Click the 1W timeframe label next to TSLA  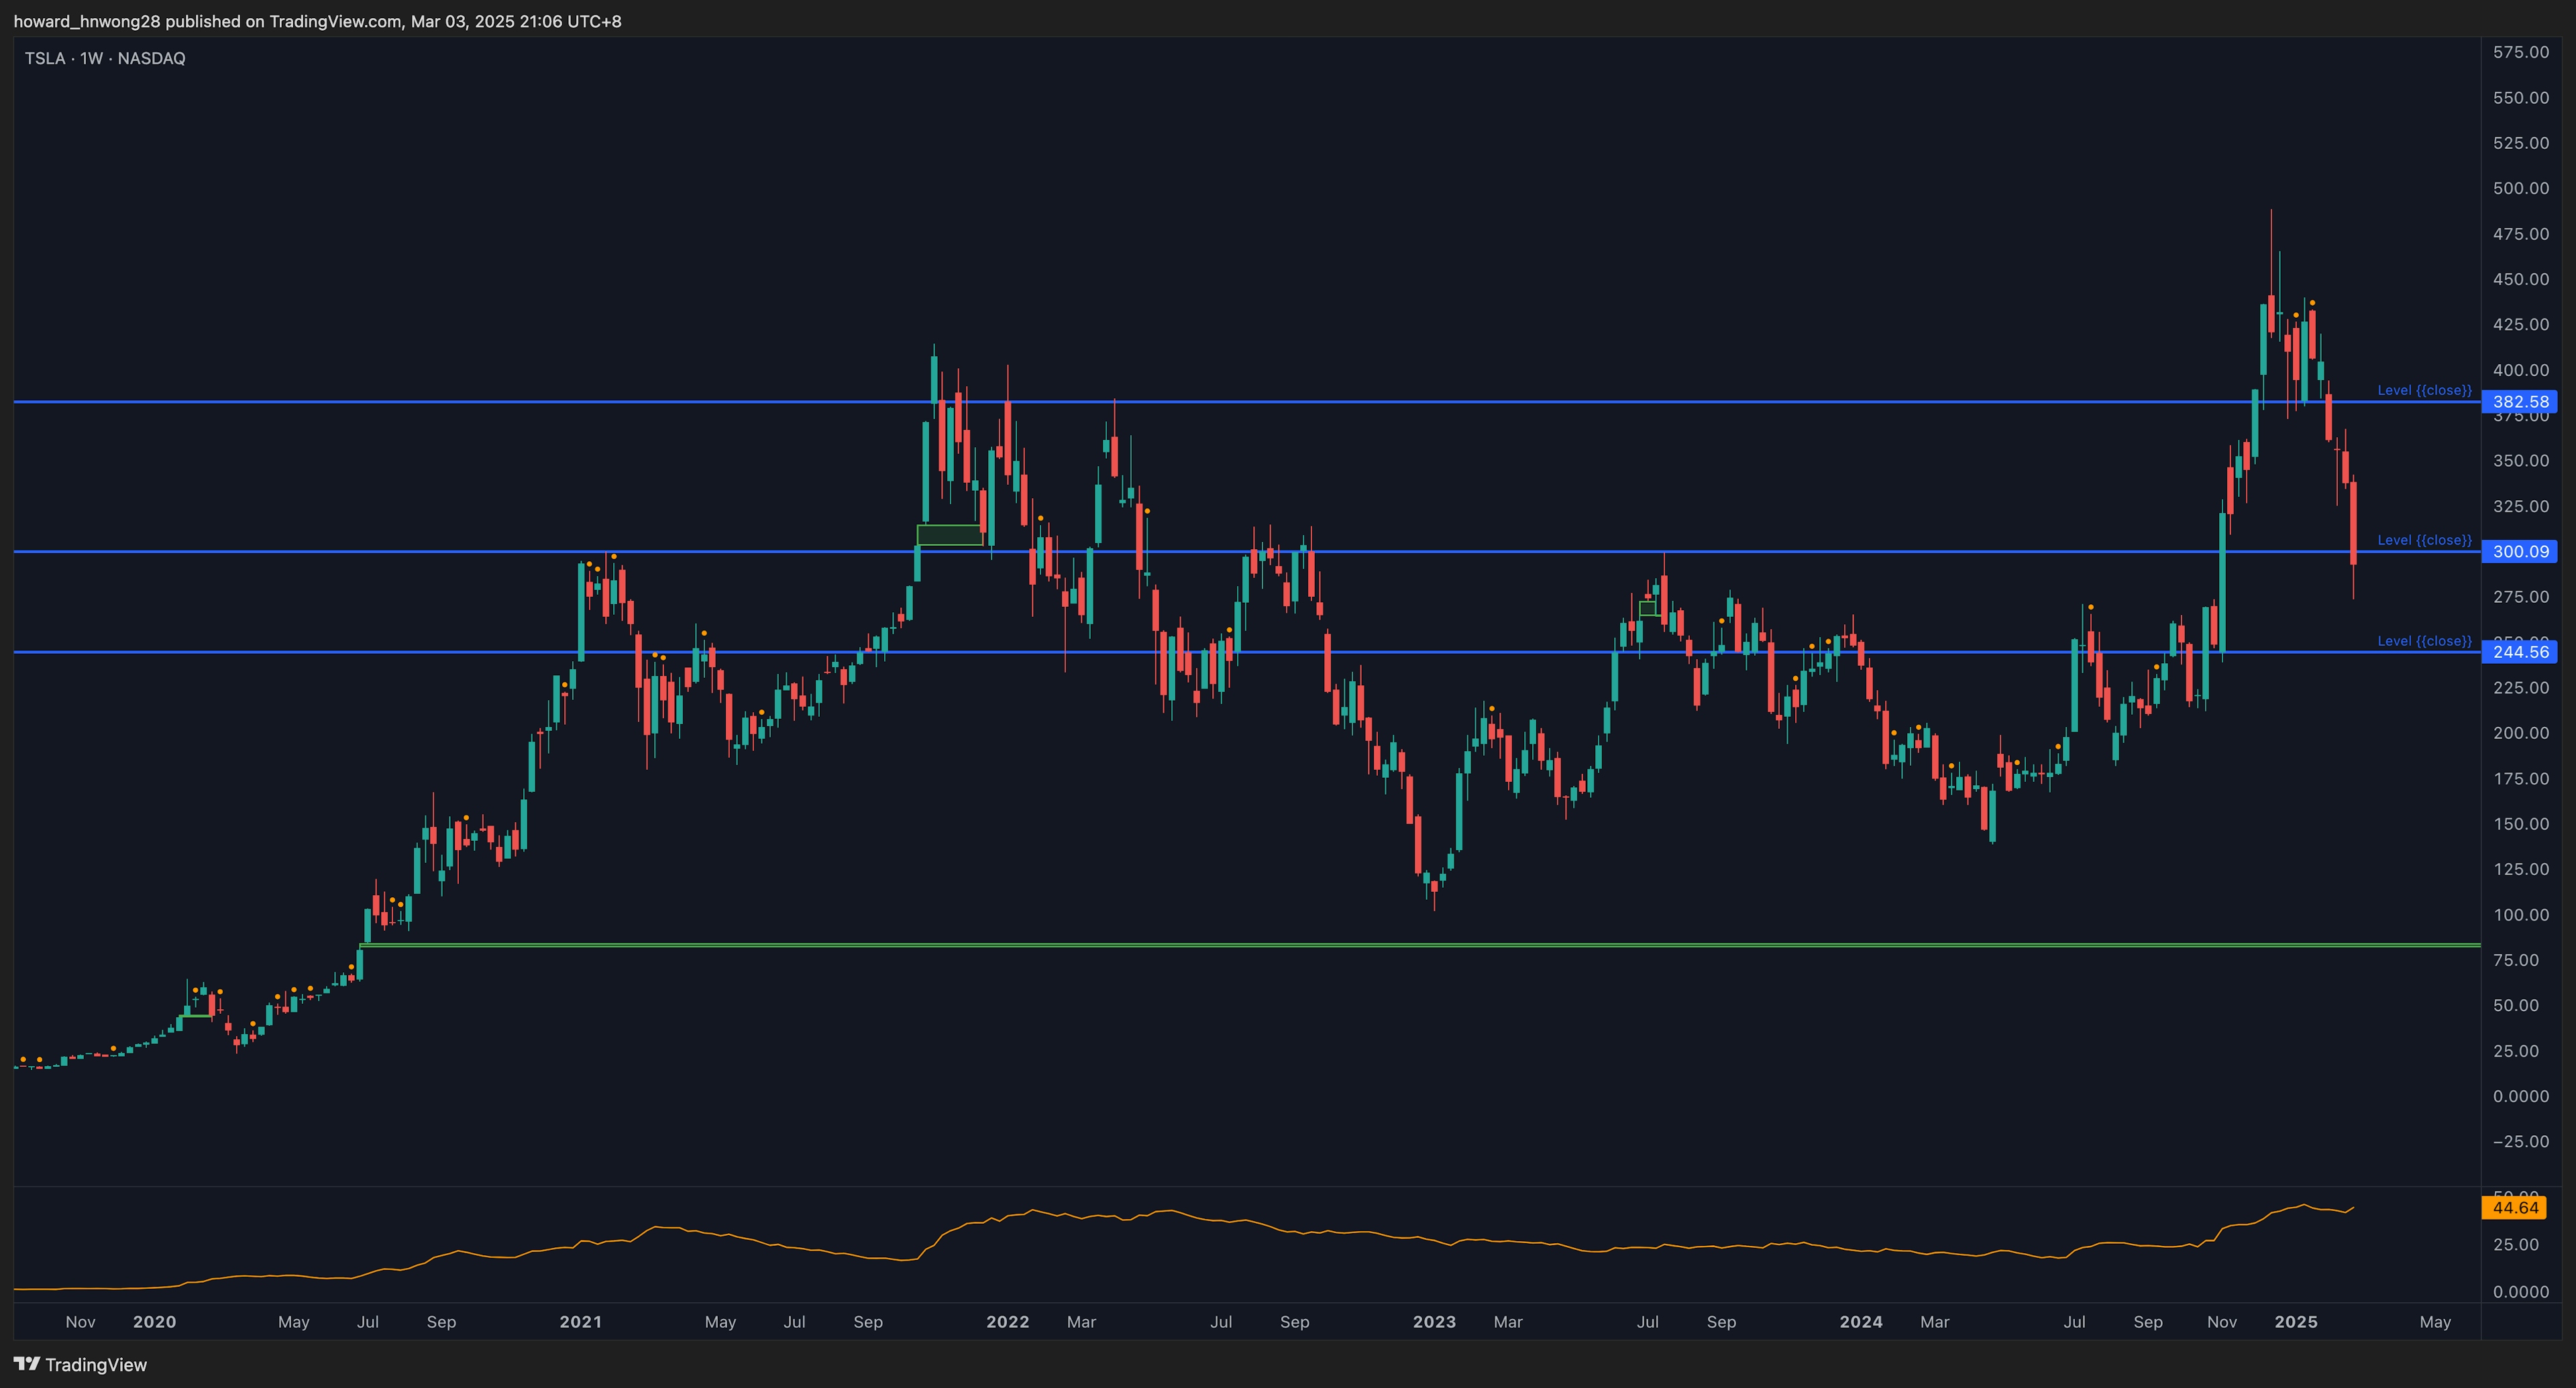coord(91,58)
